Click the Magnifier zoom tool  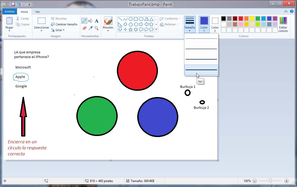[x=96, y=28]
